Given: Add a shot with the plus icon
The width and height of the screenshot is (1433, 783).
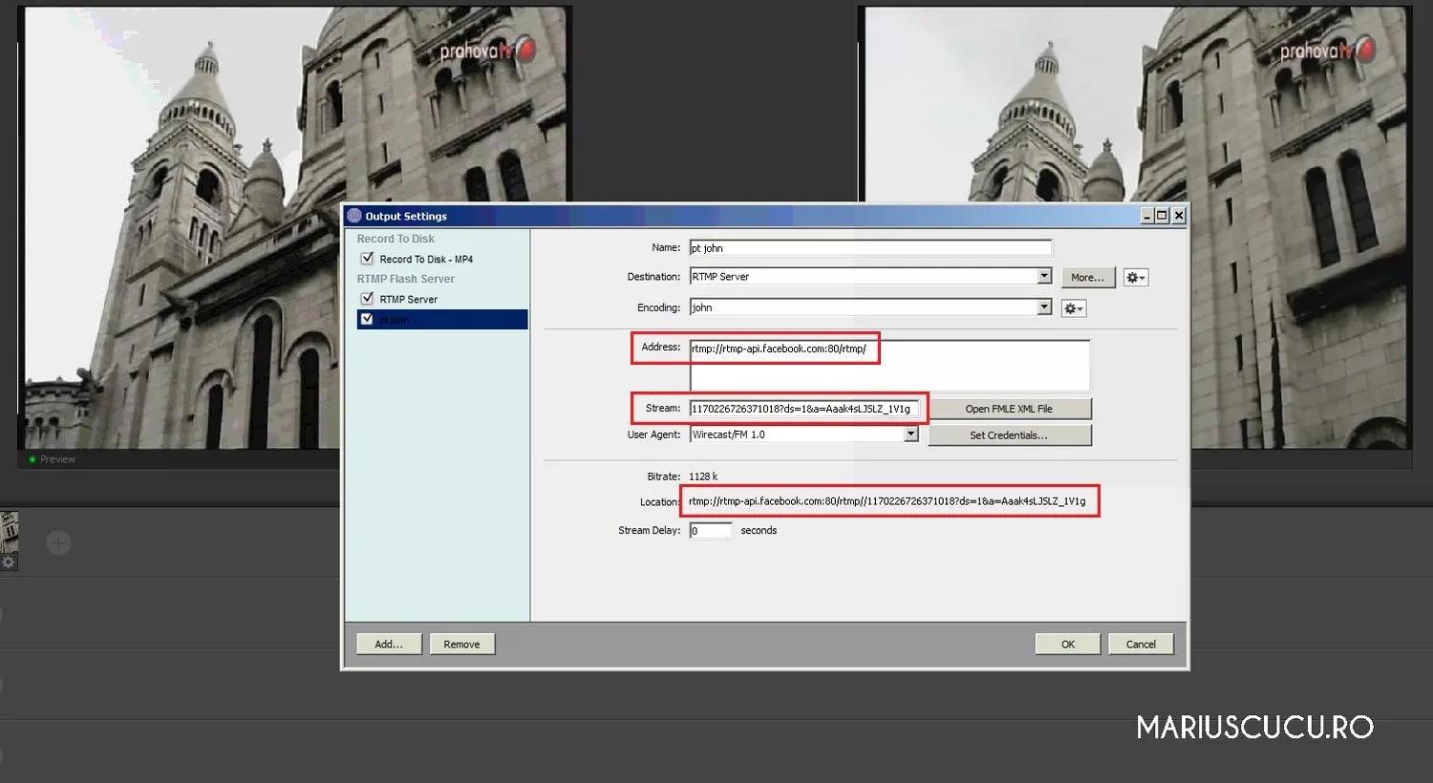Looking at the screenshot, I should coord(58,543).
